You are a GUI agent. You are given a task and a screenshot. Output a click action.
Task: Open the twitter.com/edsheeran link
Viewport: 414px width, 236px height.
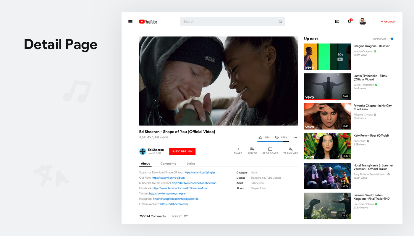(168, 194)
